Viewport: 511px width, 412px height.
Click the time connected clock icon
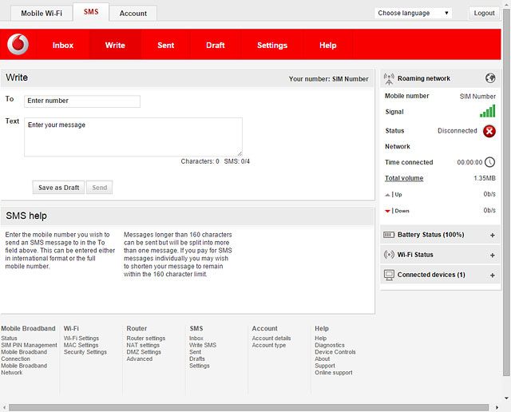tap(489, 162)
